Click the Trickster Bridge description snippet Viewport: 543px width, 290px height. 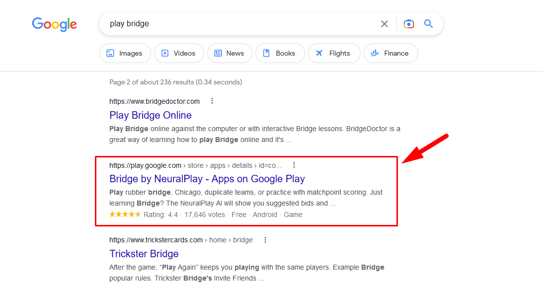click(x=247, y=273)
